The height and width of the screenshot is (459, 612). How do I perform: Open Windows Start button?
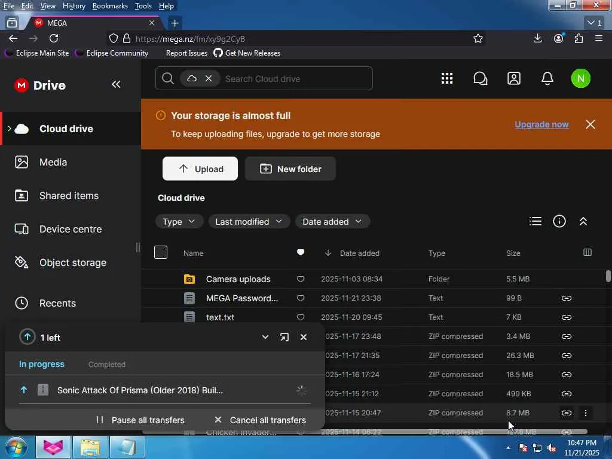15,447
